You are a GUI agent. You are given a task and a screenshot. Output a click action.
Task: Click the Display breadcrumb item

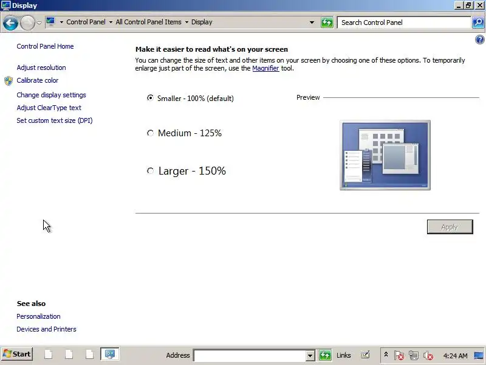[202, 22]
